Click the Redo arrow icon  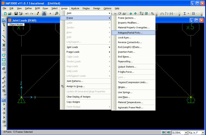tap(32, 14)
